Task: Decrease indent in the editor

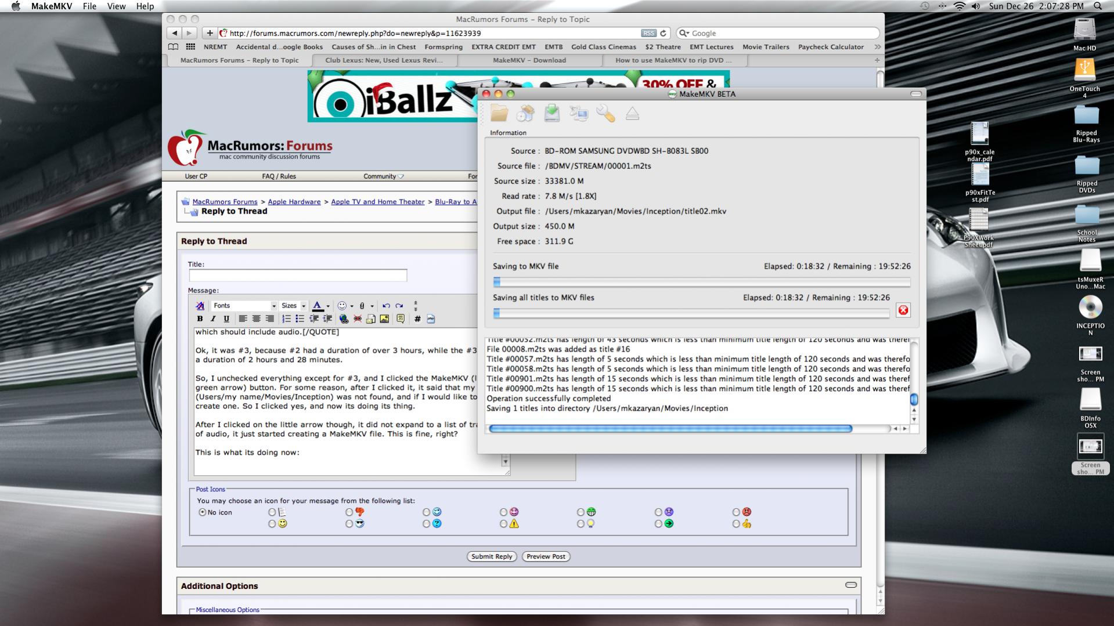Action: (x=314, y=319)
